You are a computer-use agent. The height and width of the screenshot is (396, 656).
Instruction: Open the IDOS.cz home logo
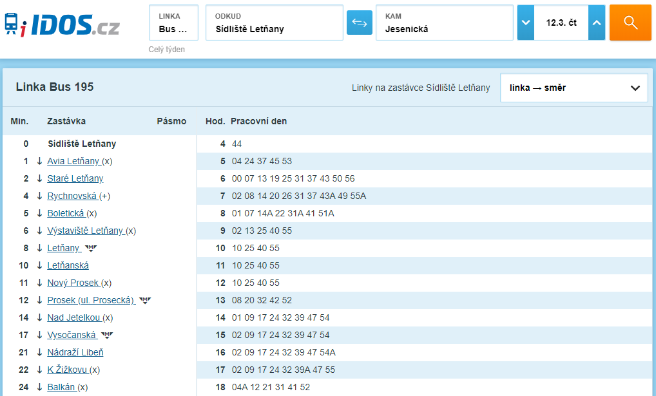pos(62,24)
